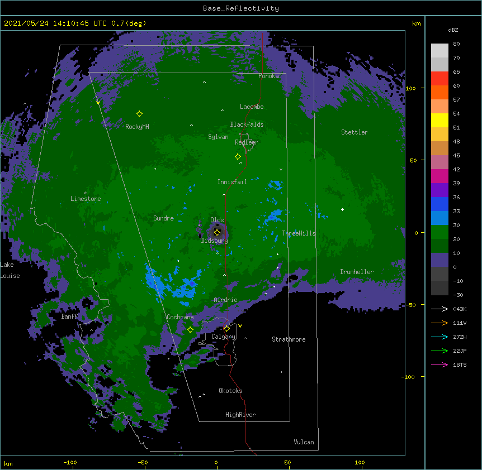Click the green 22JP arrow in legend
482x470 pixels.
440,351
